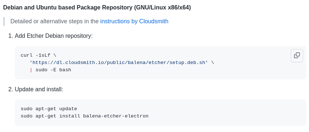This screenshot has height=132, width=309.
Task: Click the backslash after the setup.deb.sh URL
Action: [x=212, y=63]
